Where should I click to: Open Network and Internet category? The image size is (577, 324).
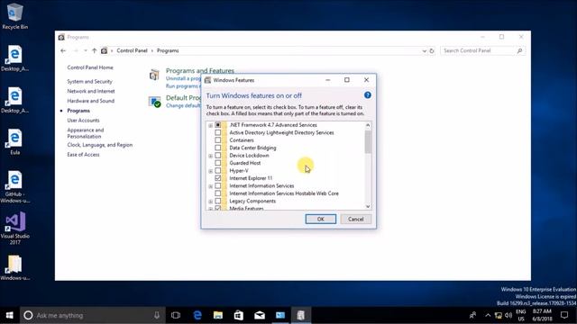click(x=91, y=91)
